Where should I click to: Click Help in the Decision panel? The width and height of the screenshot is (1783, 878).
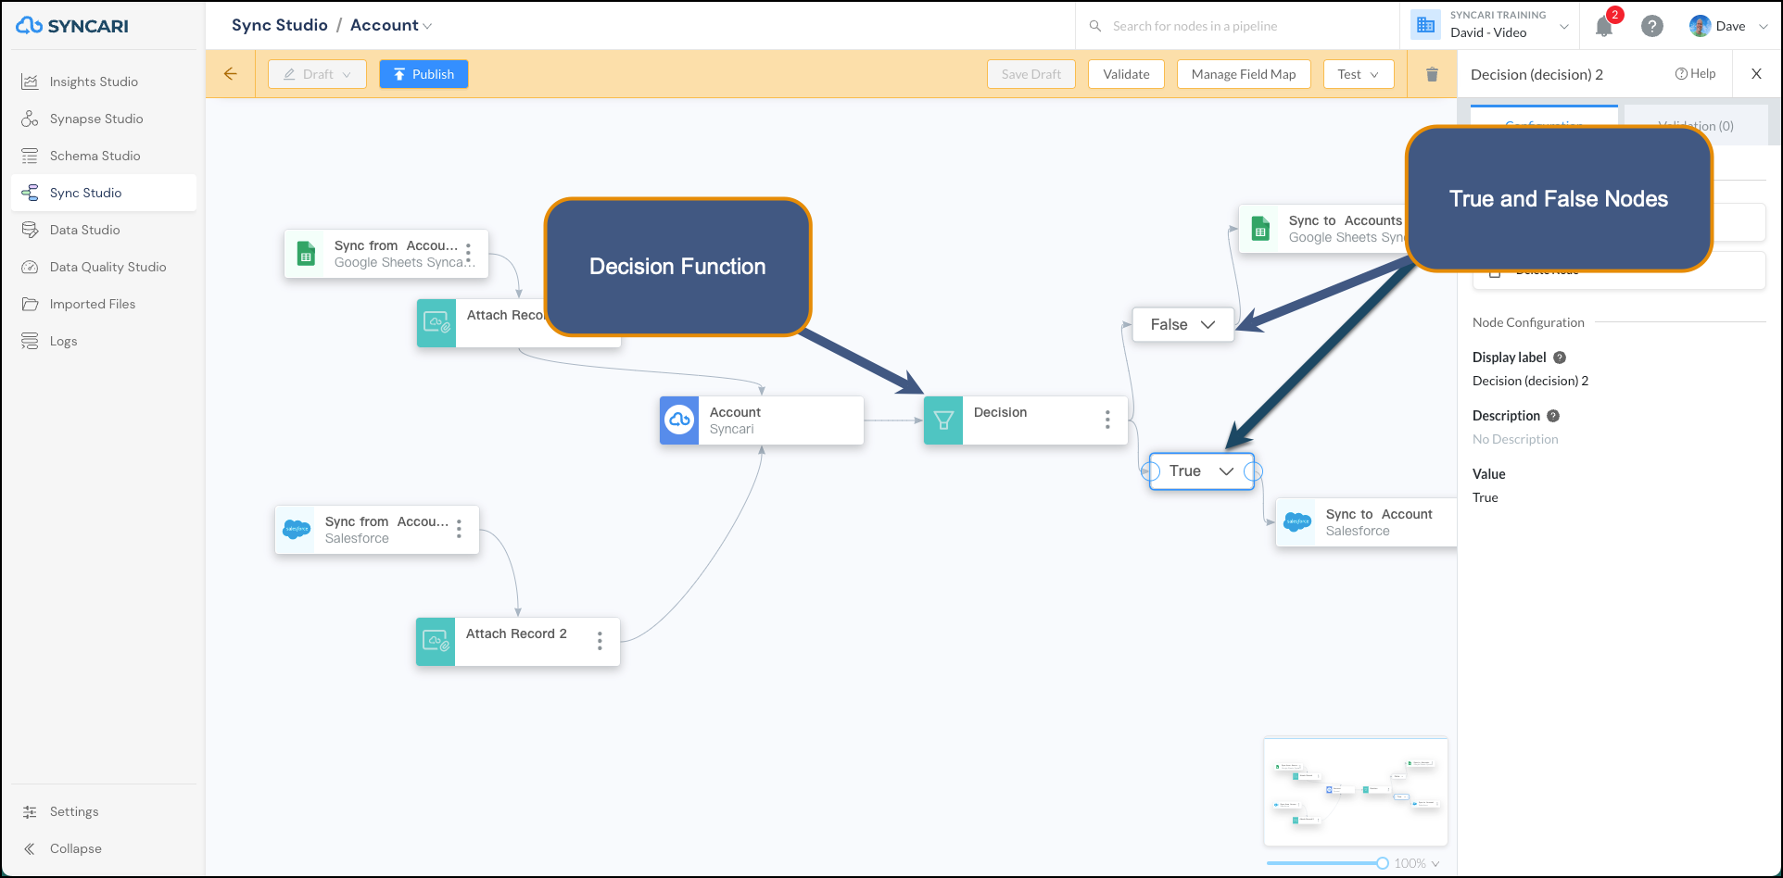(1695, 74)
